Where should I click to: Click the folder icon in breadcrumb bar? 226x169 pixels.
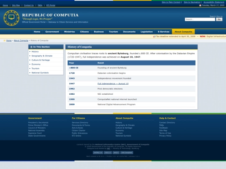coord(5,40)
